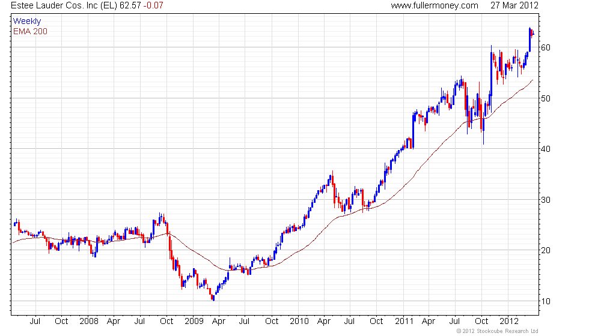Click the March 2009 low candle near 10
Image resolution: width=589 pixels, height=336 pixels.
[x=213, y=298]
